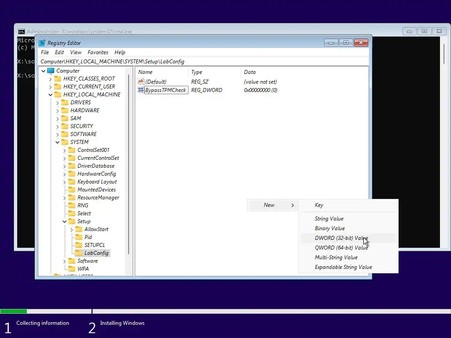Maximize the Registry Editor window
This screenshot has height=338, width=451.
(x=346, y=43)
